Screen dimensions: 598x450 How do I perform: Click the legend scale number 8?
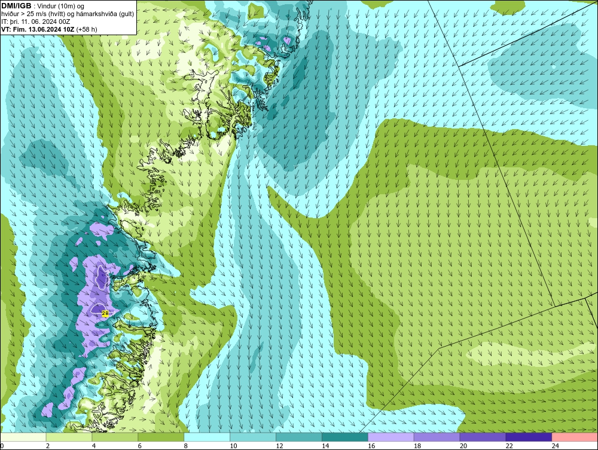pos(186,446)
